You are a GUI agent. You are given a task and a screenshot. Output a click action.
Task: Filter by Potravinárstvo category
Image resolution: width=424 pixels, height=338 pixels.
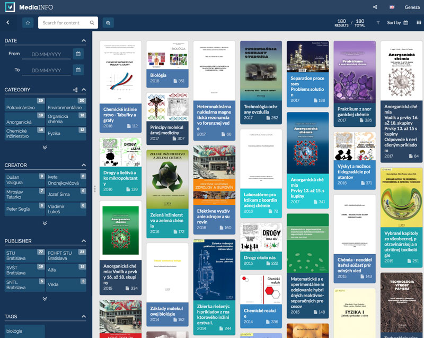point(24,104)
